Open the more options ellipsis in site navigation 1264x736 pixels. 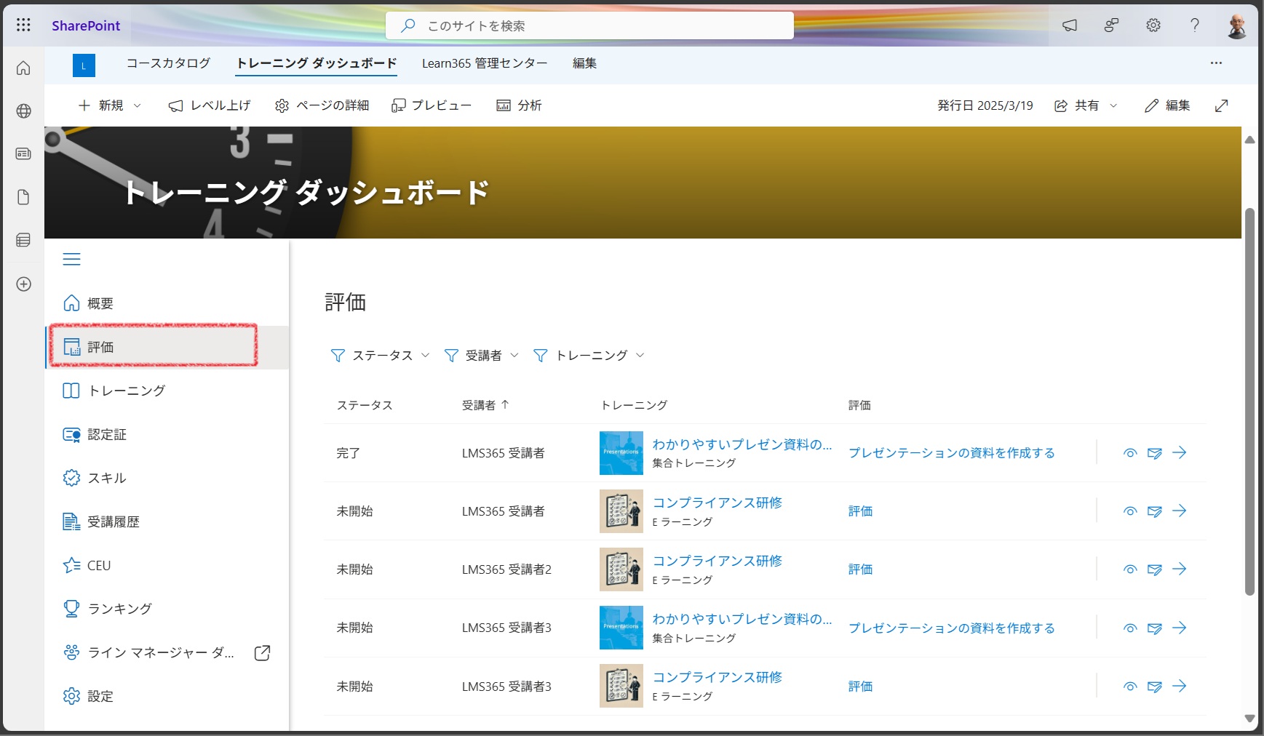coord(1216,63)
